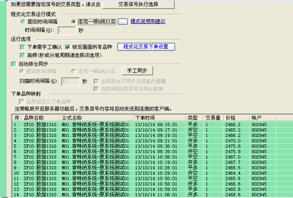
Task: Click the 公式名称 column header
Action: (96, 118)
